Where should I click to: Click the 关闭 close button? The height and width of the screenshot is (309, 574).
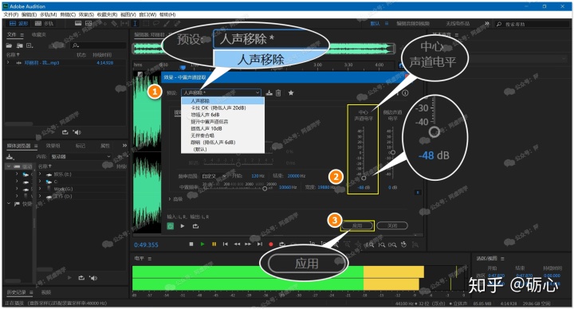click(392, 225)
